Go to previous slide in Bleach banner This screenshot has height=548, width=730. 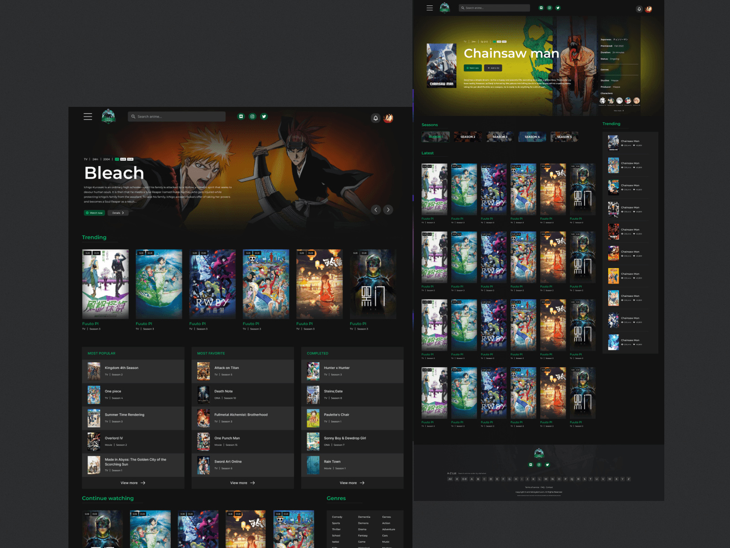point(375,210)
